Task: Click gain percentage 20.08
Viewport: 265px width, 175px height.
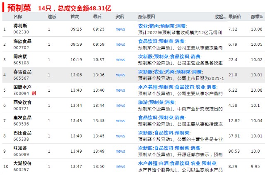Action: point(257,90)
